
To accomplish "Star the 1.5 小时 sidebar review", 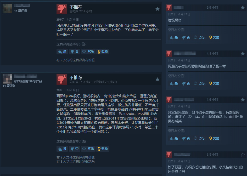I will click(x=243, y=99).
